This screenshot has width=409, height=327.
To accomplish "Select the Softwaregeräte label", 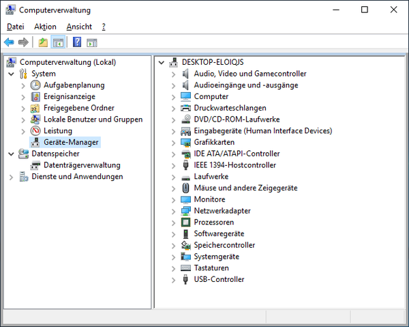I will pyautogui.click(x=219, y=233).
